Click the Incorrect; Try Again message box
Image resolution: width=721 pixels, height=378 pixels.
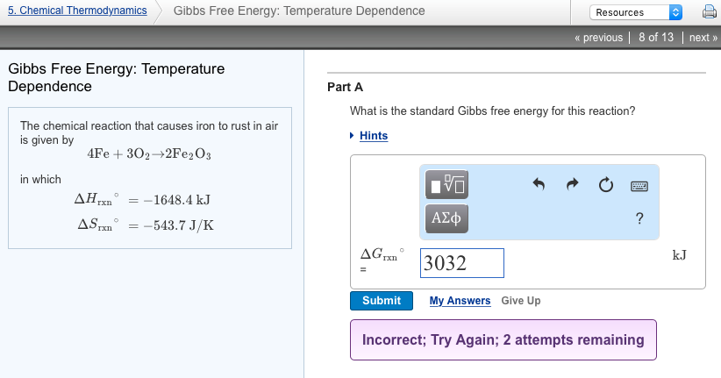[503, 340]
